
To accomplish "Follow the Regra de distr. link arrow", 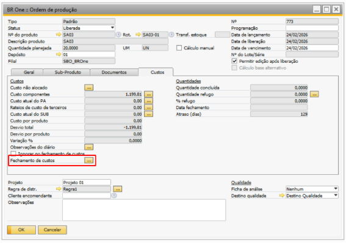I will (59, 189).
